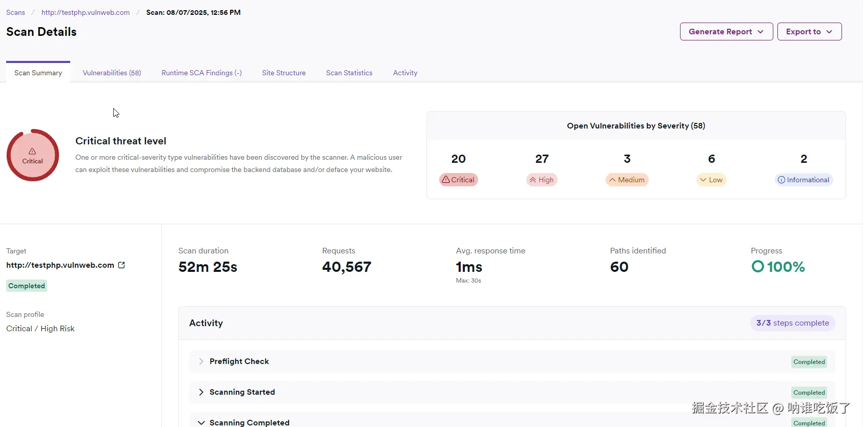Click the Open Vulnerabilities by Severity heading
The height and width of the screenshot is (427, 863).
pos(636,126)
